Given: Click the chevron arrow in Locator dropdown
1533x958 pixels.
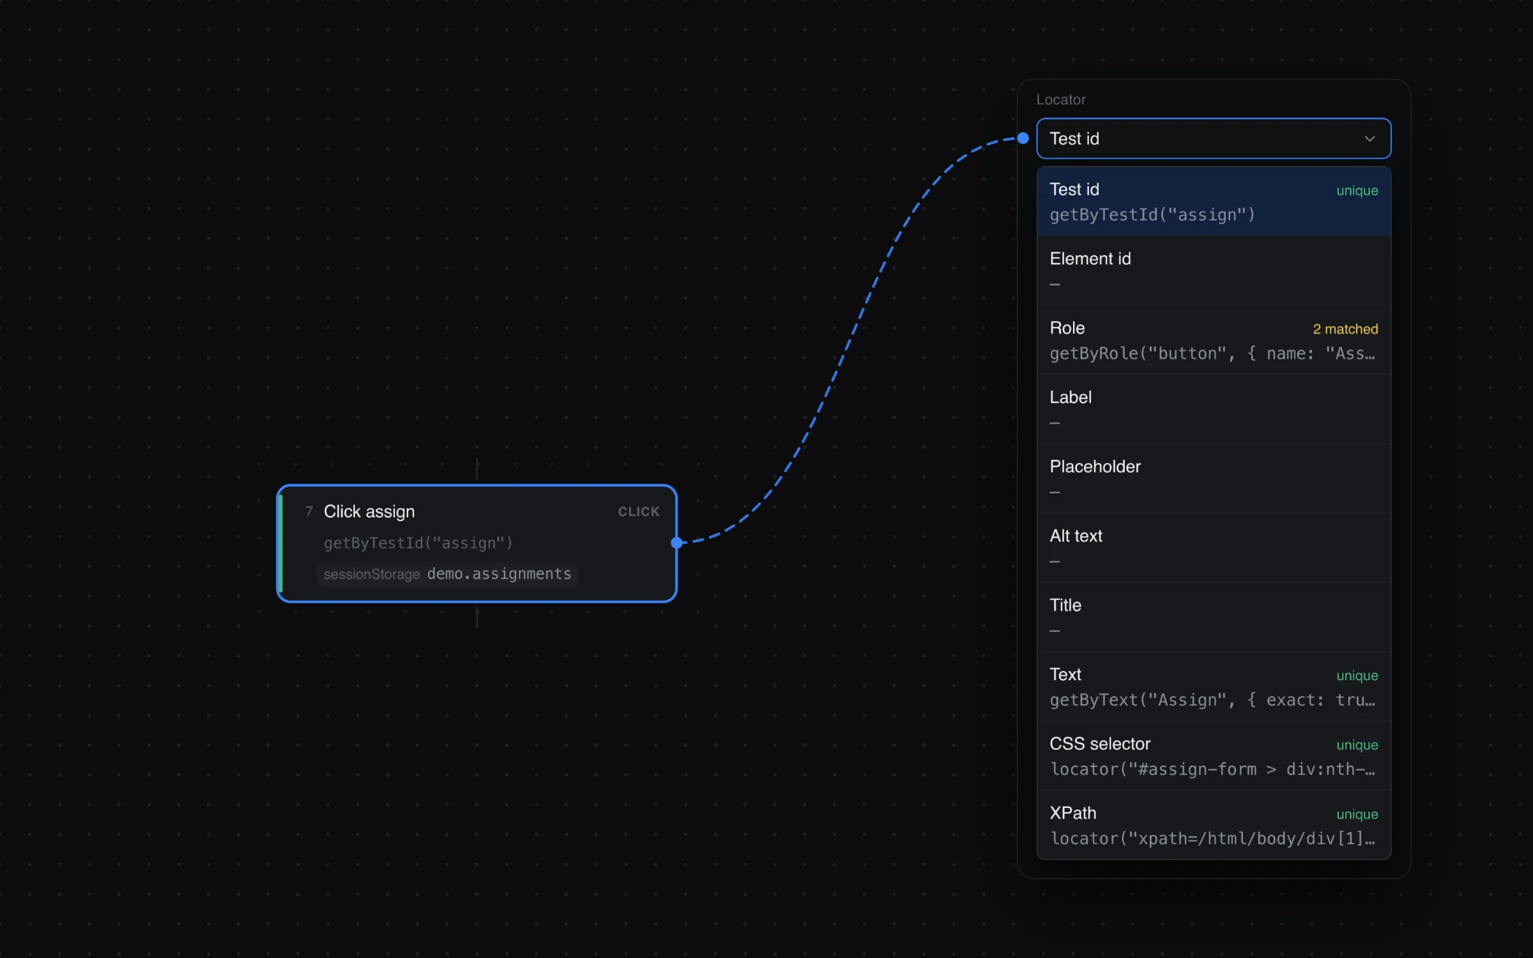Looking at the screenshot, I should coord(1369,139).
